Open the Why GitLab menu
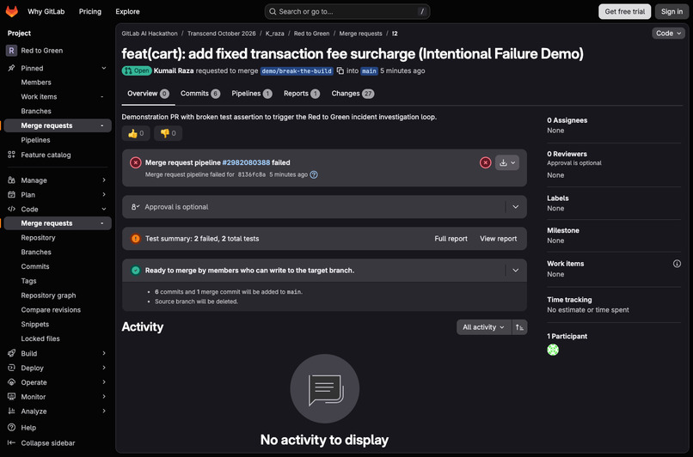This screenshot has height=457, width=693. point(46,11)
